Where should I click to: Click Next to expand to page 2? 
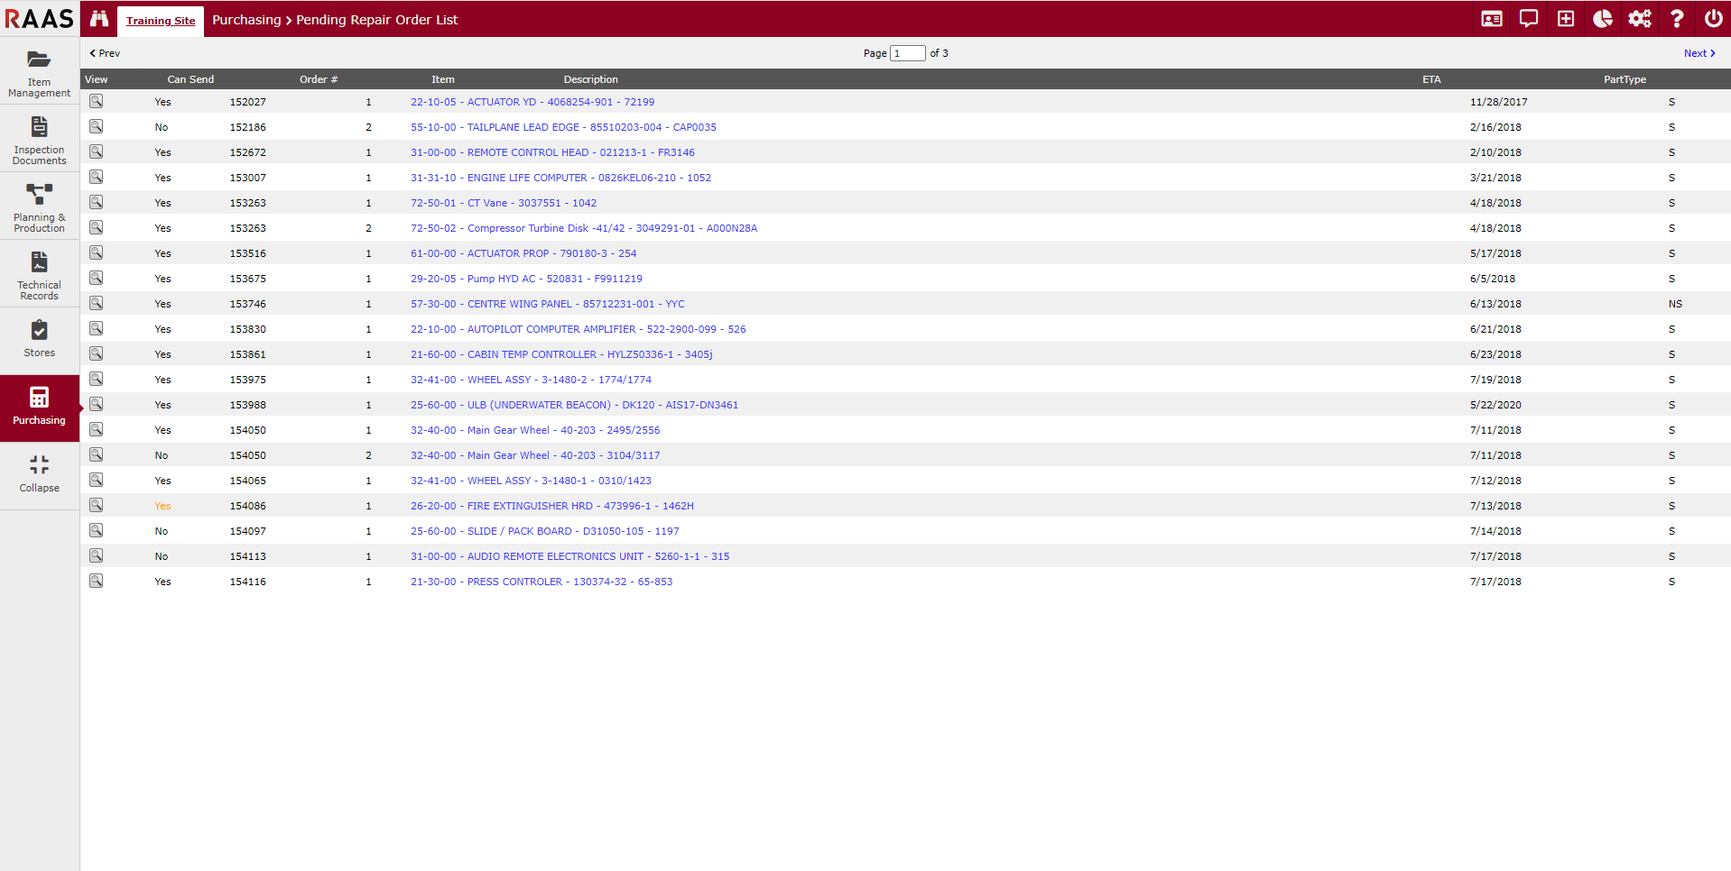tap(1698, 53)
